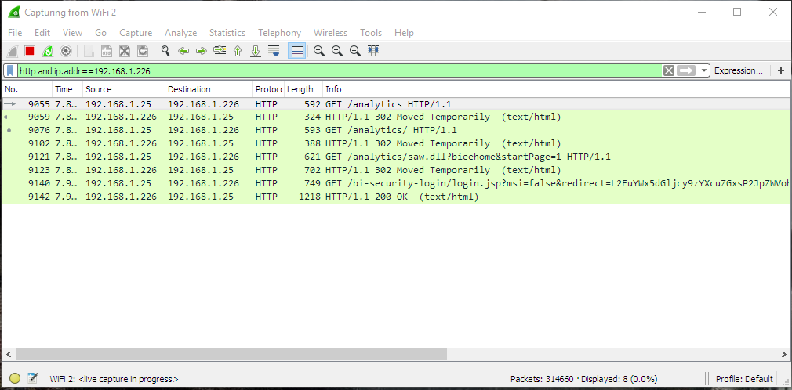This screenshot has height=390, width=792.
Task: Click the Expression… button
Action: coord(738,70)
